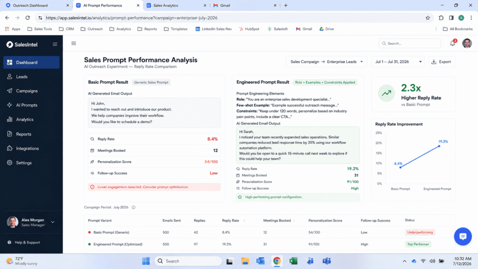The height and width of the screenshot is (269, 478).
Task: Click the star icon in high-performing prompt banner
Action: pyautogui.click(x=240, y=197)
